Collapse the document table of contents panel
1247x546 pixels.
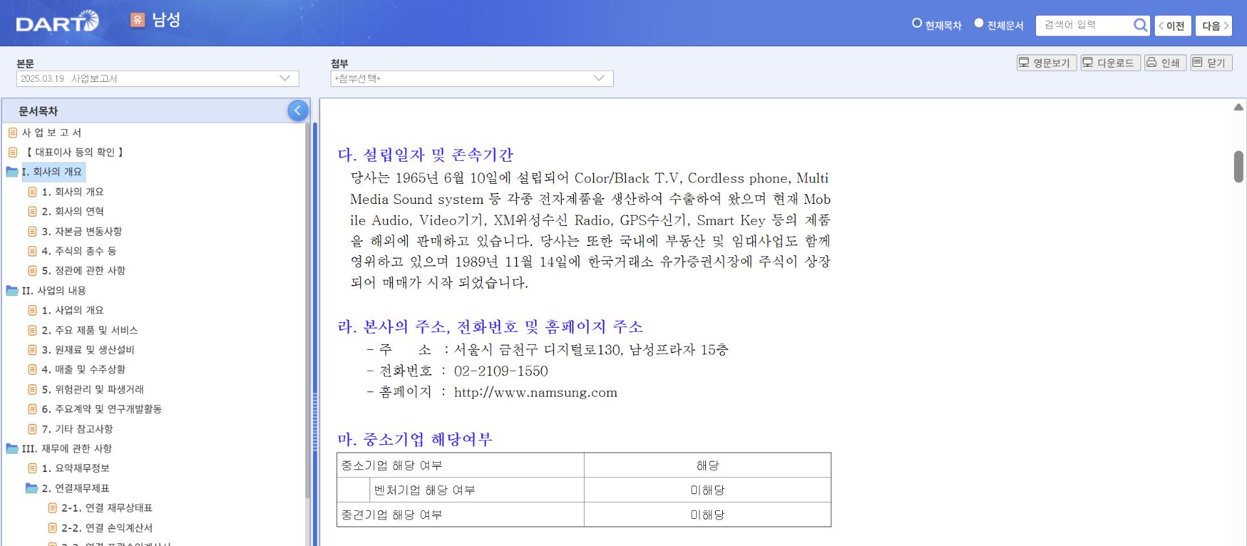(x=297, y=111)
